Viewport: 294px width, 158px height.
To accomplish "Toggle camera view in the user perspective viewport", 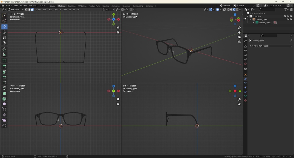I will pyautogui.click(x=239, y=37).
